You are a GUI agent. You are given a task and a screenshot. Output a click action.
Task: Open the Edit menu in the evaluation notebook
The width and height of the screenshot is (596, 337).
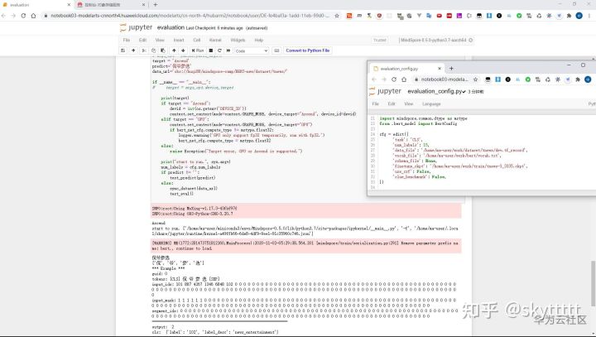click(x=142, y=40)
